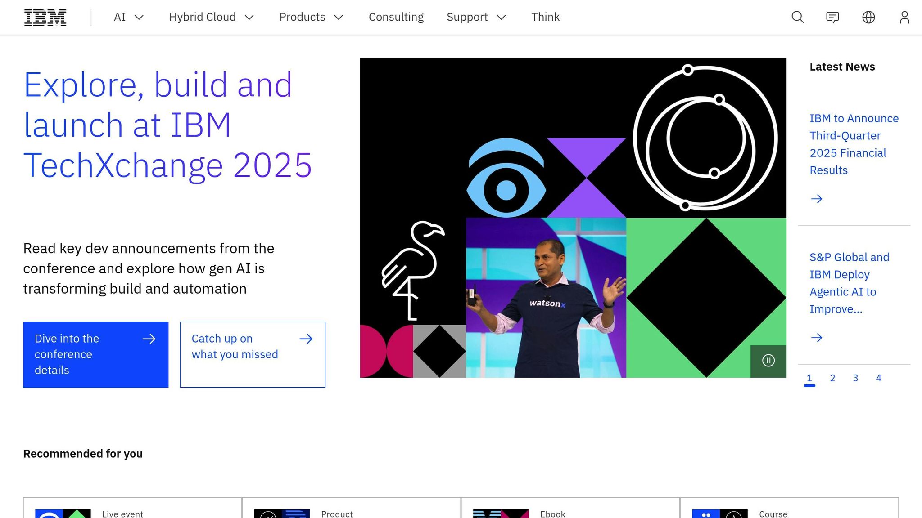922x518 pixels.
Task: Go to news page 2
Action: point(832,378)
